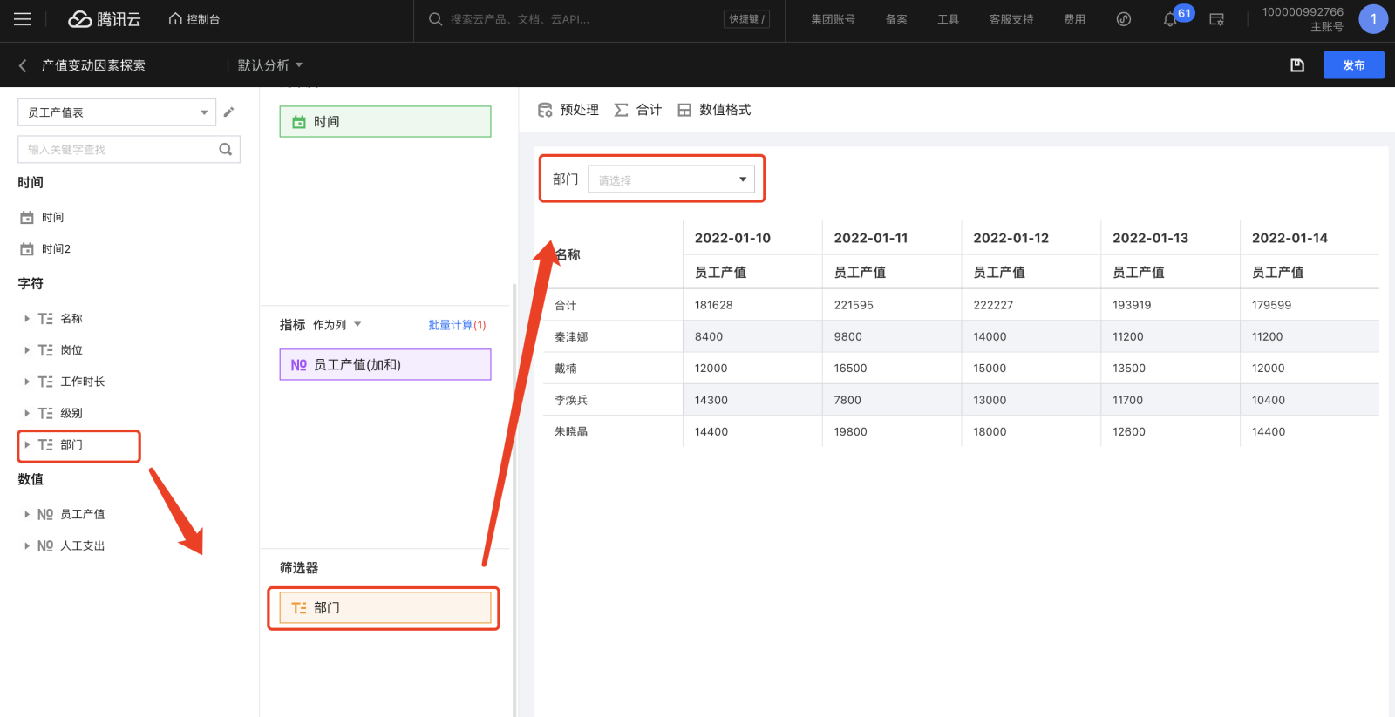
Task: Click the 2022-01-14 column header
Action: [x=1290, y=238]
